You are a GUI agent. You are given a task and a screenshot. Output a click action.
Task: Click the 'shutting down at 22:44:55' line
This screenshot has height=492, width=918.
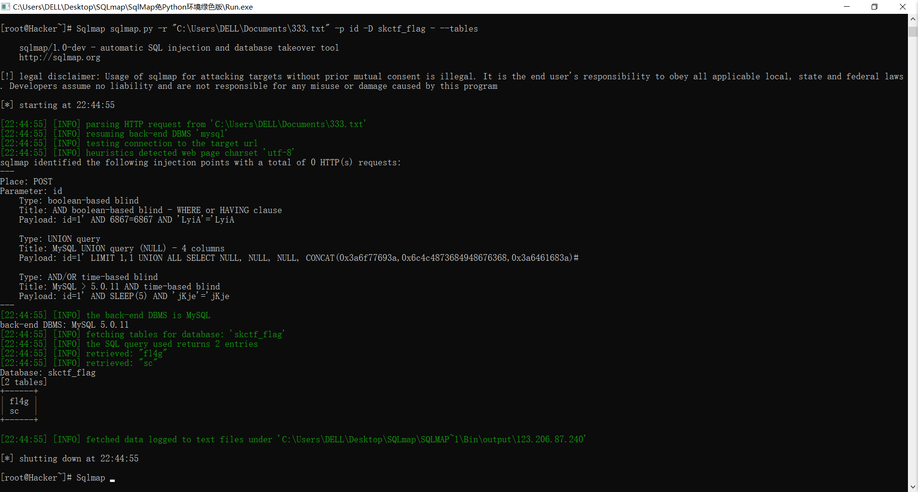point(70,459)
